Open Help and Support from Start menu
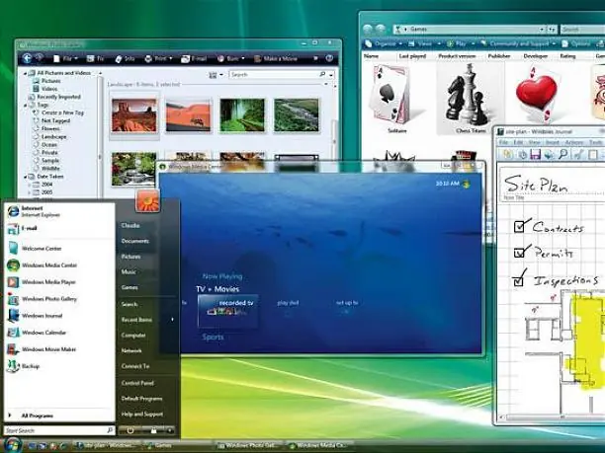Image resolution: width=605 pixels, height=453 pixels. click(142, 415)
